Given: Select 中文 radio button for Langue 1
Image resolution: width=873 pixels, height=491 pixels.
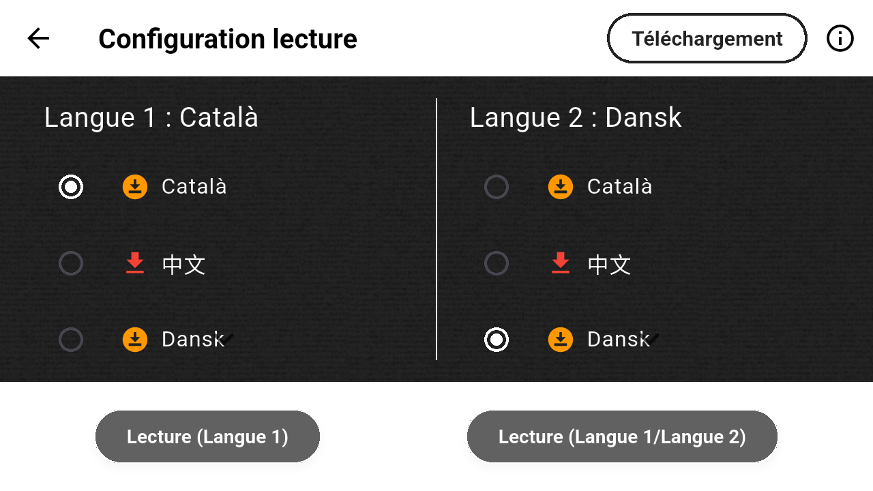Looking at the screenshot, I should click(71, 263).
